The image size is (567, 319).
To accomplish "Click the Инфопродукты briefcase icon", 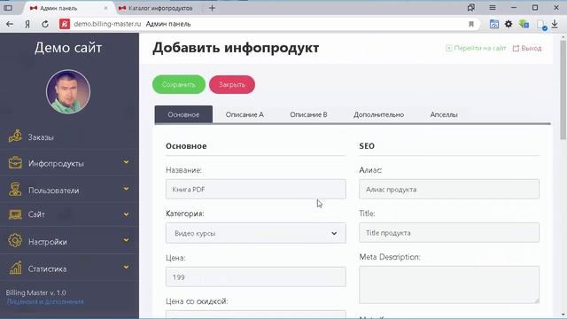I will (15, 163).
